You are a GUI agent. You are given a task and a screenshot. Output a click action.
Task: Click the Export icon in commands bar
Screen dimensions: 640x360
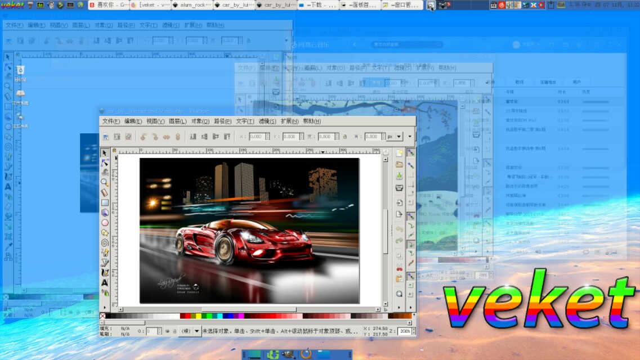tap(399, 214)
